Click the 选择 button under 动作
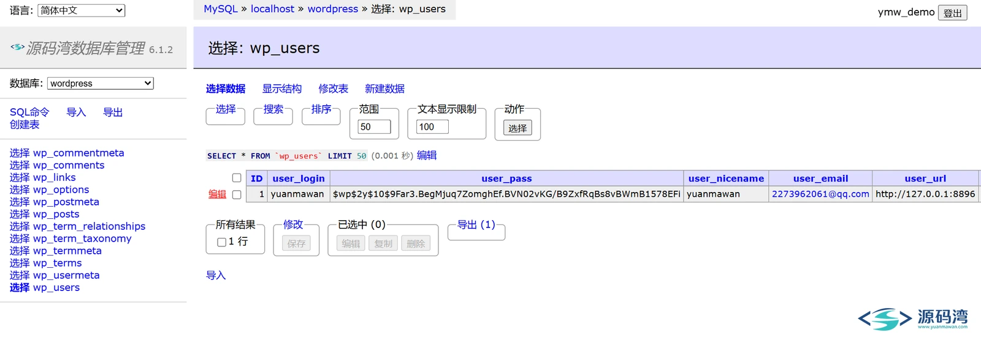This screenshot has height=343, width=981. [x=517, y=128]
